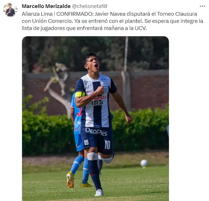209x201 pixels.
Task: Open Marcello Merizalde's profile avatar
Action: [x=10, y=10]
